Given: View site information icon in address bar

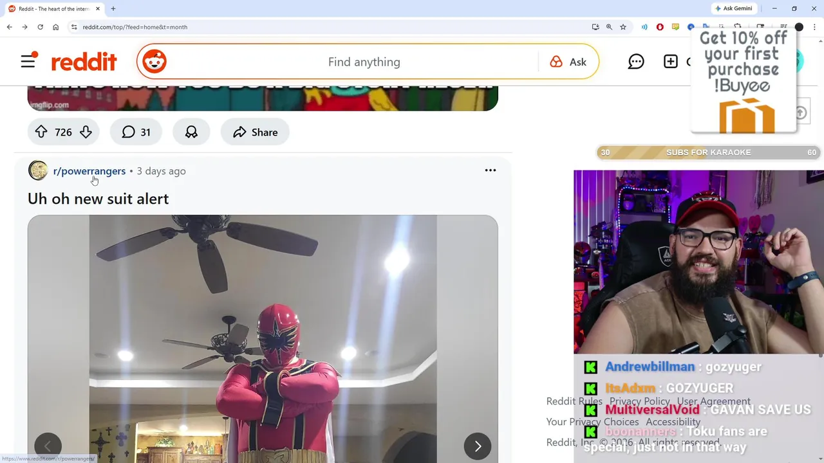Looking at the screenshot, I should 74,27.
